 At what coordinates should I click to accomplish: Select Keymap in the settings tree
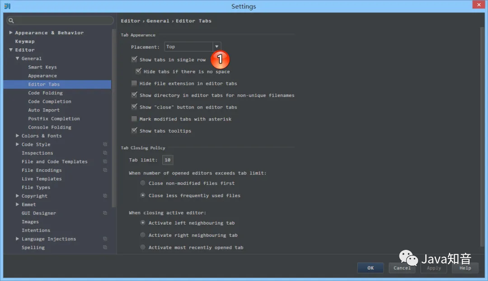click(25, 41)
